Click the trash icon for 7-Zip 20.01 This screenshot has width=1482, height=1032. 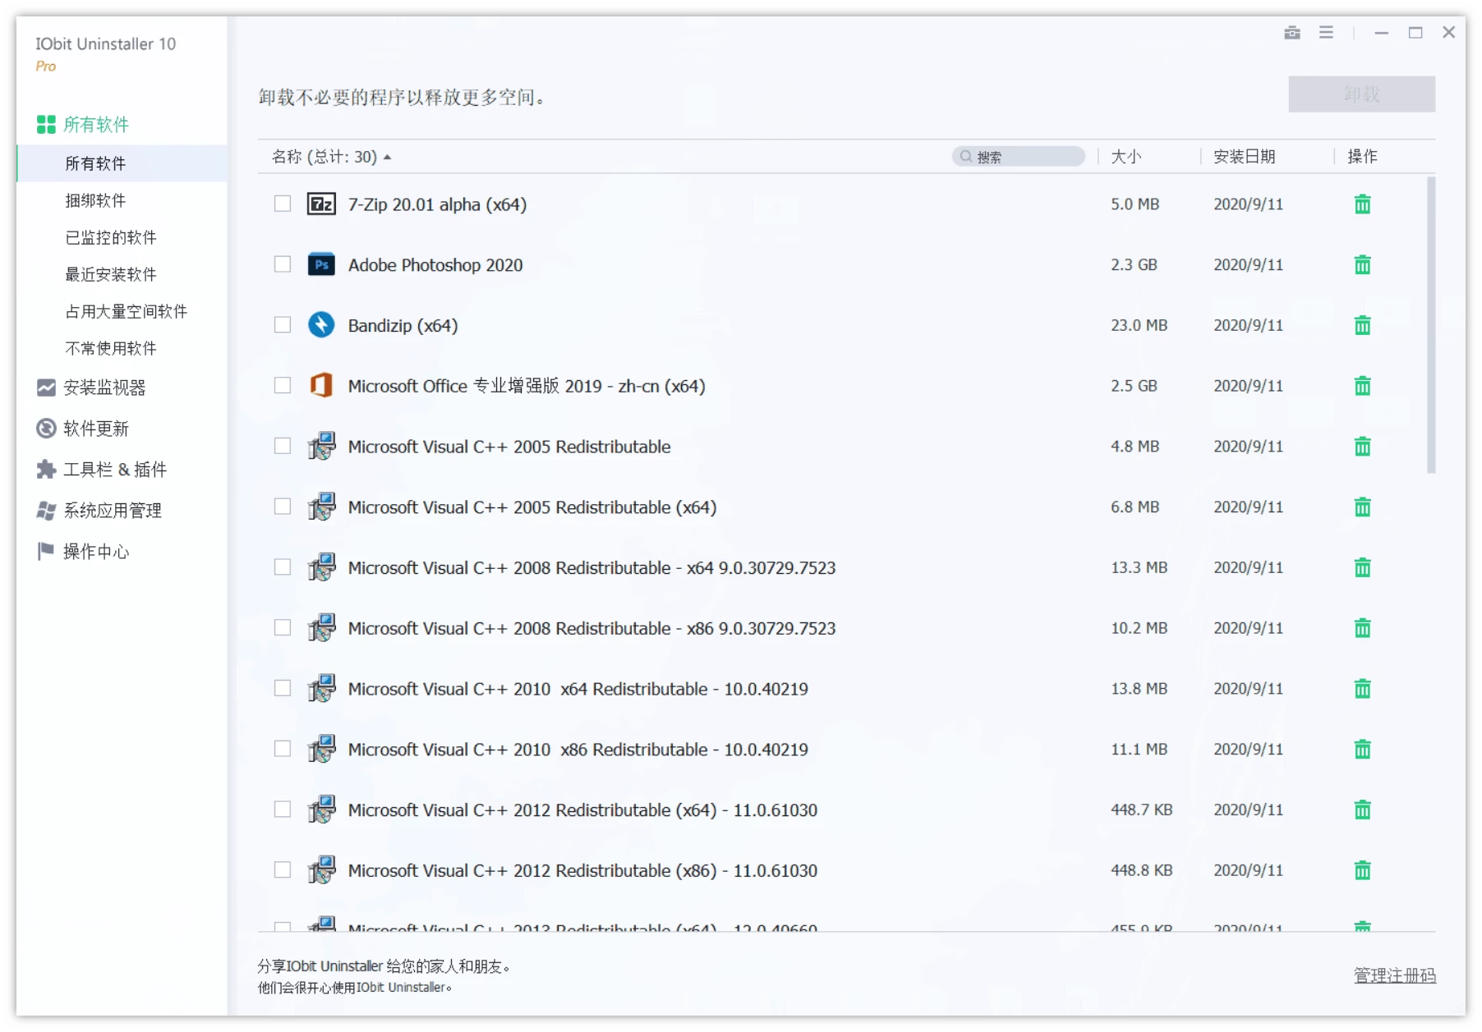(1362, 204)
